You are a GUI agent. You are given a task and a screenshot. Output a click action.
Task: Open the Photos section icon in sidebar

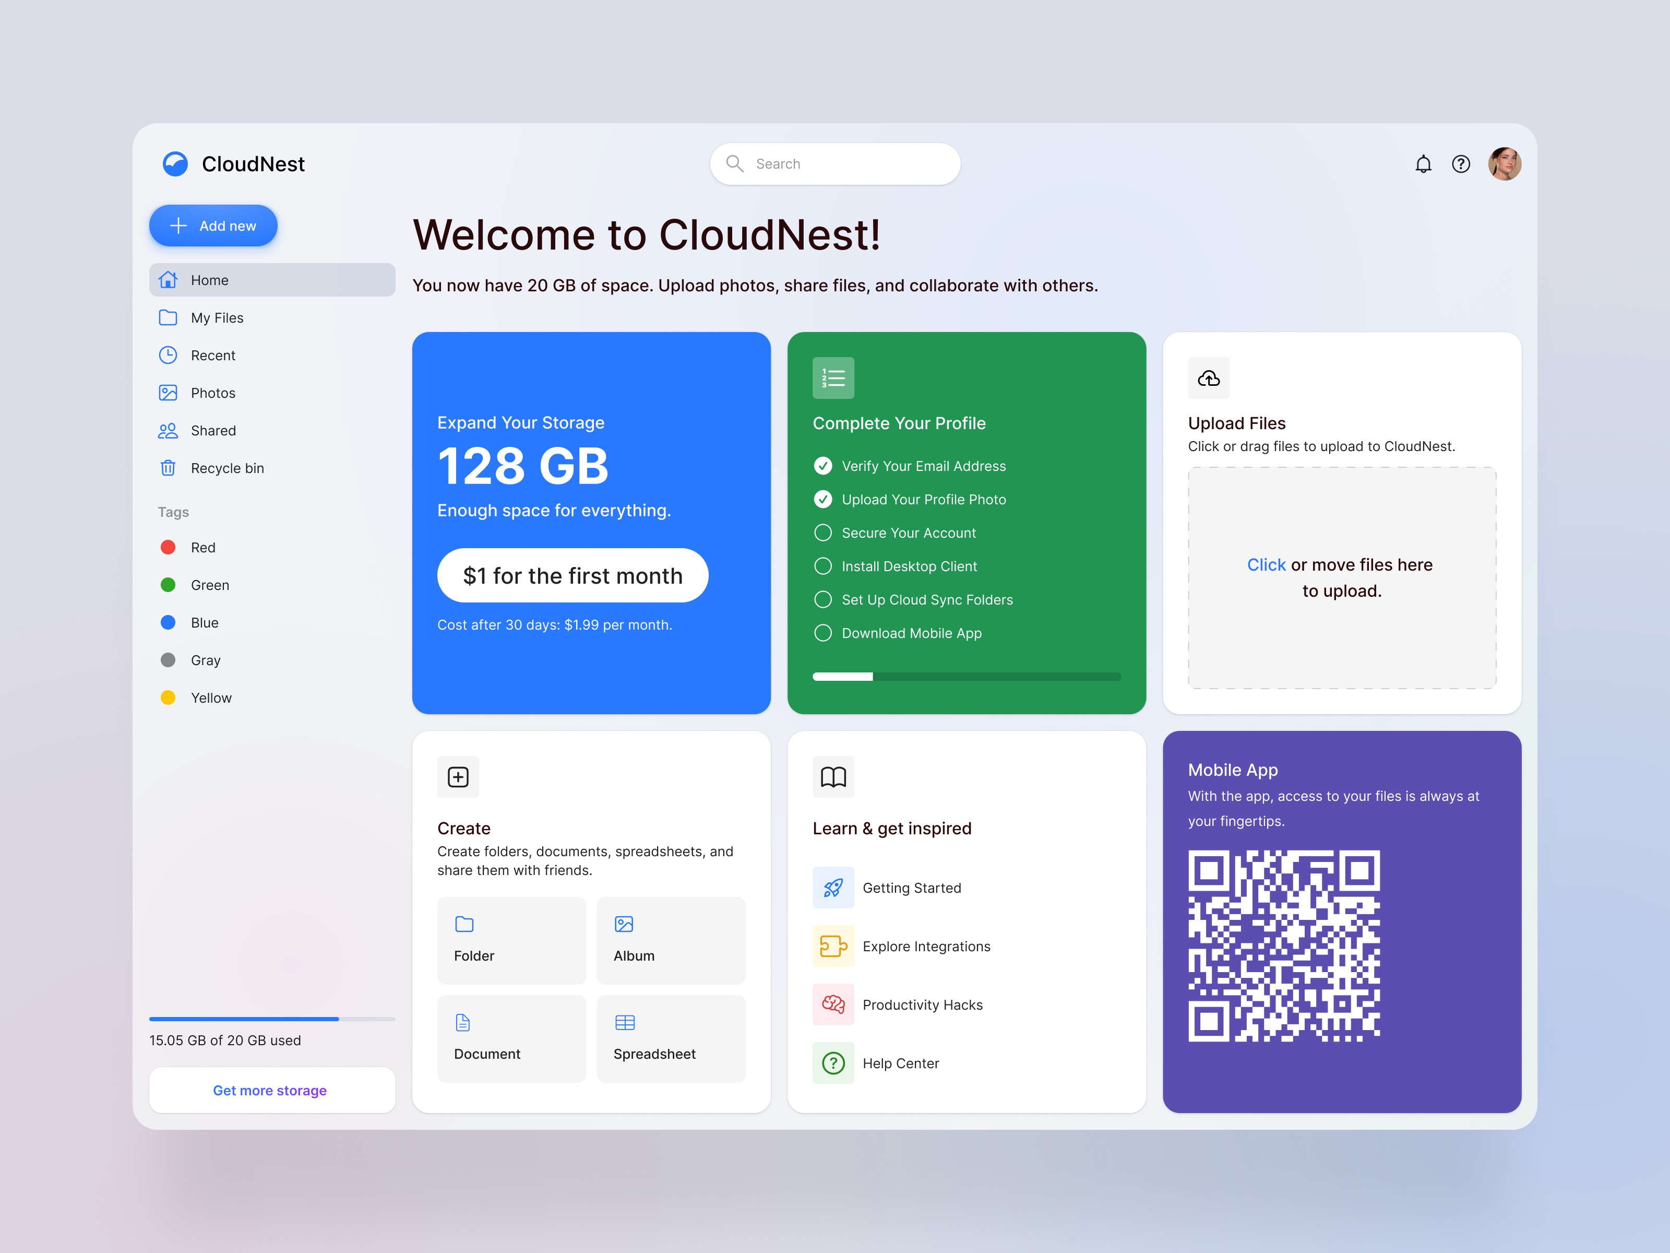pyautogui.click(x=168, y=393)
